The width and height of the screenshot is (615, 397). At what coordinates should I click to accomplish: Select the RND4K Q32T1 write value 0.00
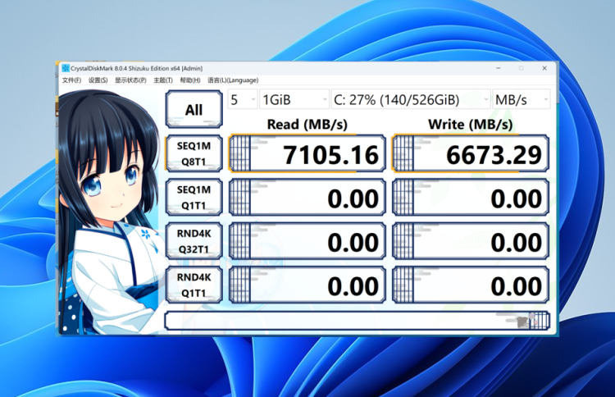point(471,241)
